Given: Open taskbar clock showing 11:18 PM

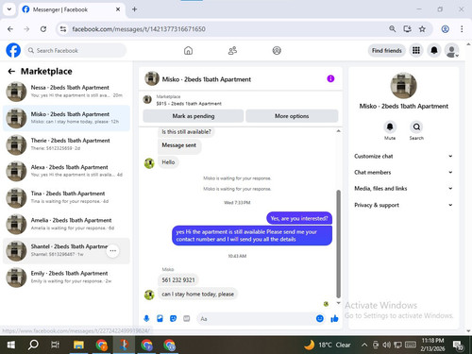Looking at the screenshot, I should tap(432, 345).
